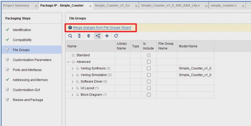
Task: Switch to the Project Summary tab
Action: click(16, 6)
